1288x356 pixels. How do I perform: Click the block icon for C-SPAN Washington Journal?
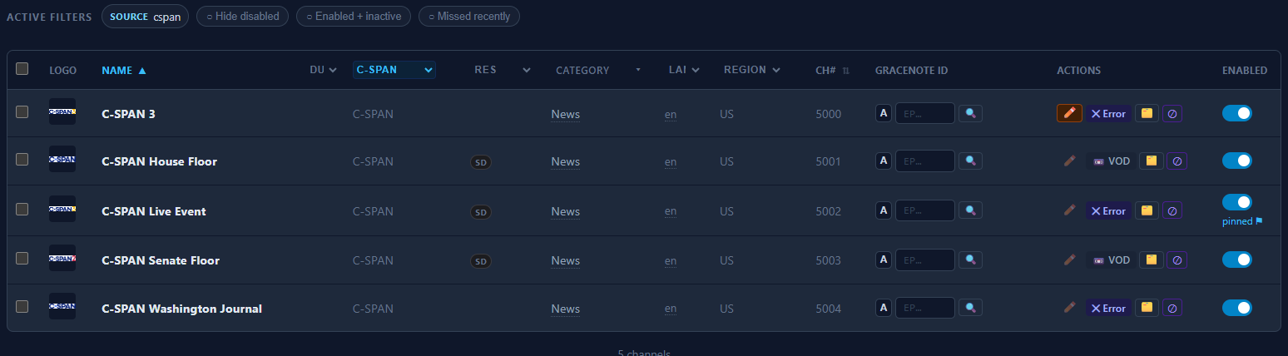click(1172, 308)
